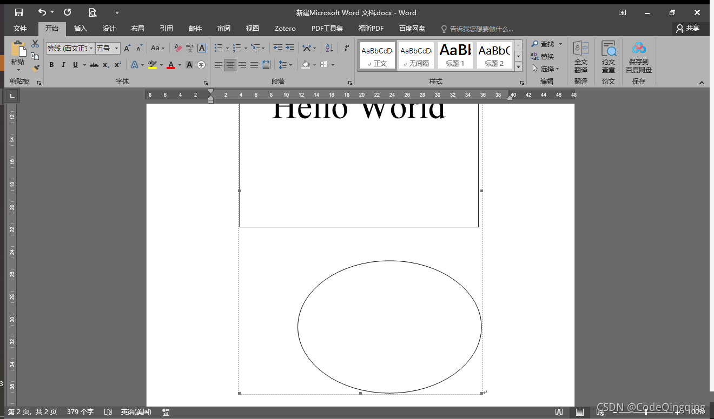
Task: Decrease the paragraph indent
Action: pyautogui.click(x=277, y=48)
